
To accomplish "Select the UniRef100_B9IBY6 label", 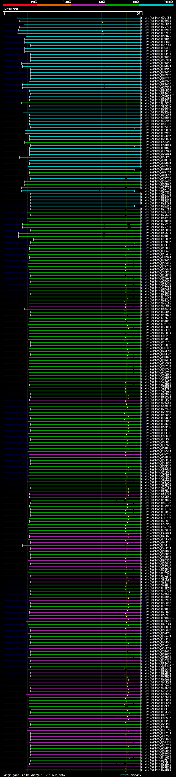I will click(x=158, y=39).
